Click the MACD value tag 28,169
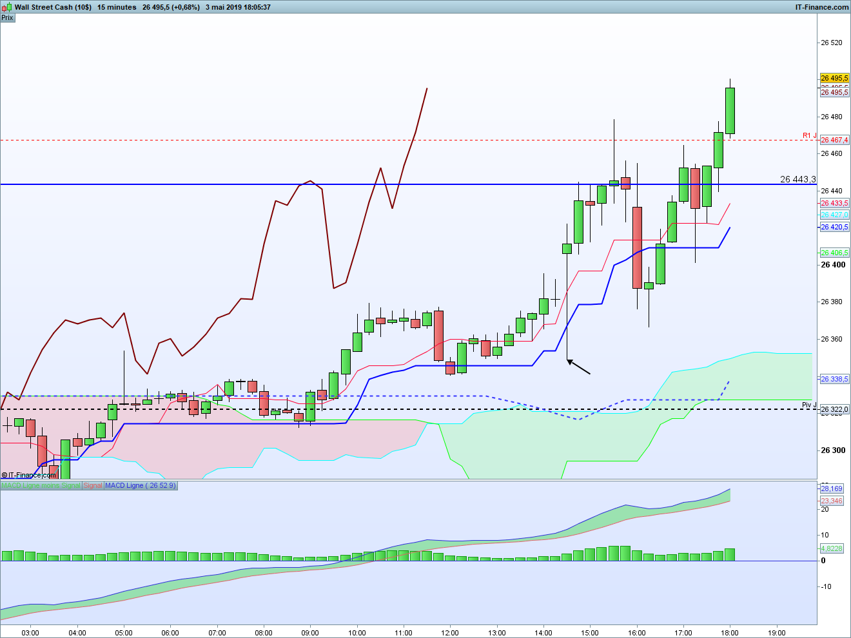Viewport: 851px width, 638px height. [831, 488]
